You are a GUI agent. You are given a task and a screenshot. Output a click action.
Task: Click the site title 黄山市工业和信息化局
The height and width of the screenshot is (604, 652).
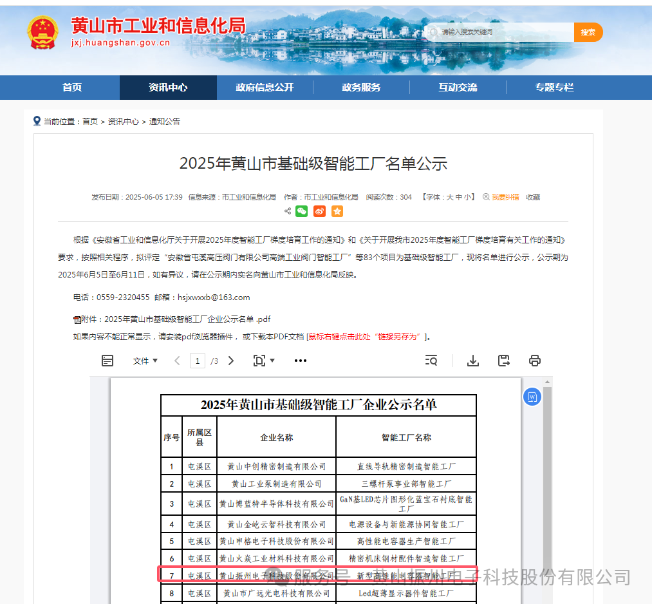(x=158, y=26)
